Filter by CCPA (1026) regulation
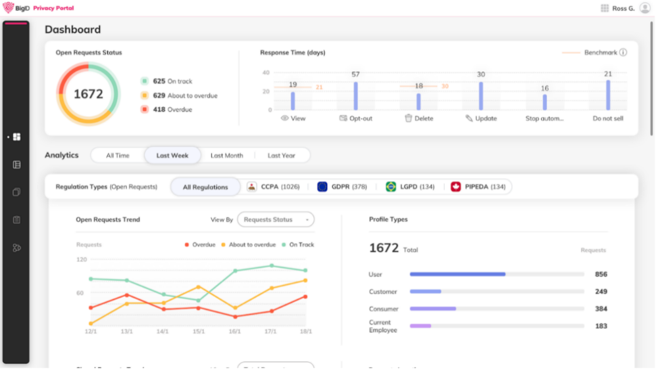656x373 pixels. pyautogui.click(x=274, y=186)
